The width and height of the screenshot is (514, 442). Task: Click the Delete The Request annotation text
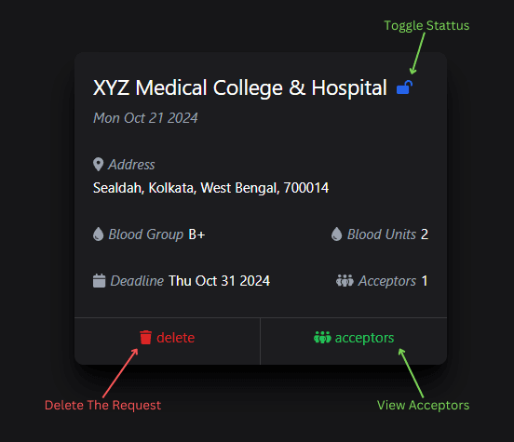(103, 406)
